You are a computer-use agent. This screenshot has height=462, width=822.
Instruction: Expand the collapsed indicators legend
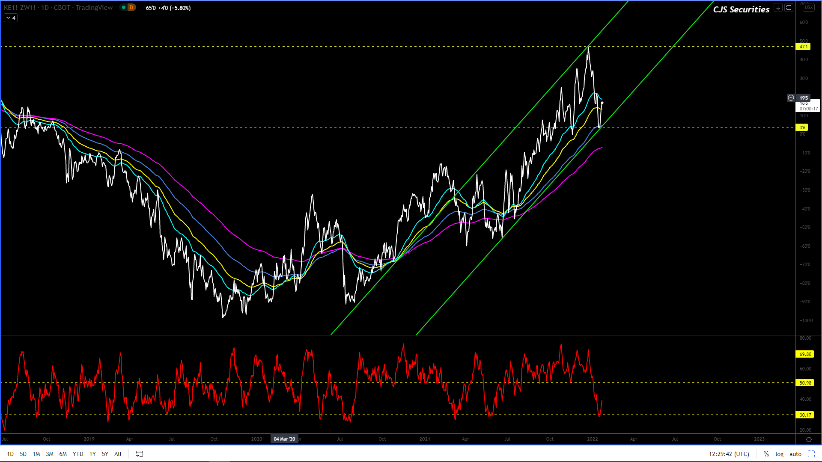point(11,18)
